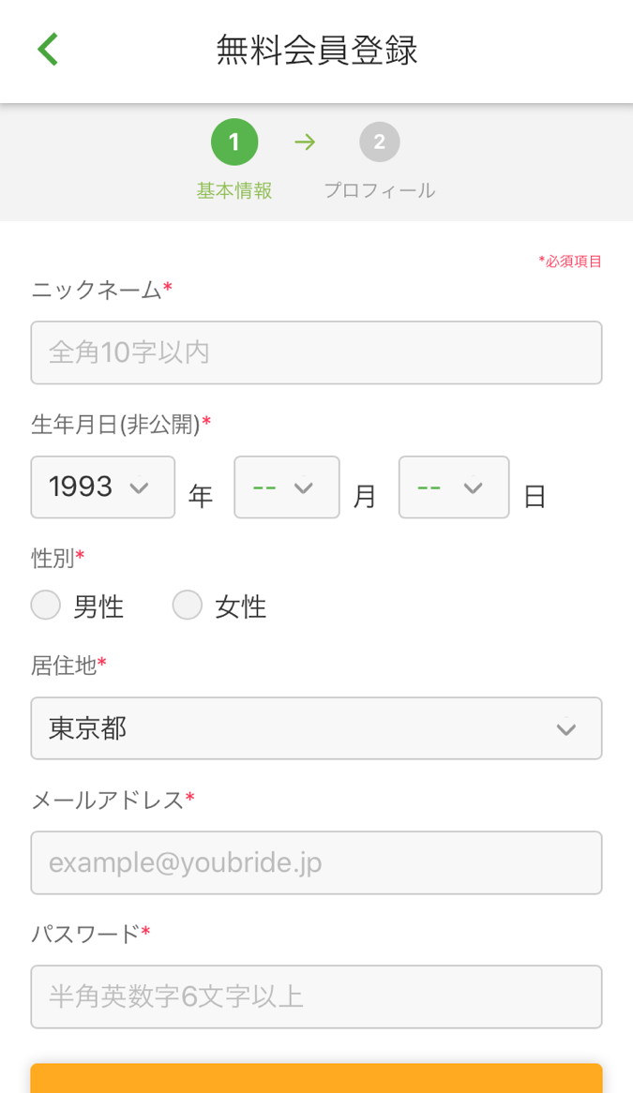The height and width of the screenshot is (1093, 633).
Task: Open the birth month dropdown
Action: 286,487
